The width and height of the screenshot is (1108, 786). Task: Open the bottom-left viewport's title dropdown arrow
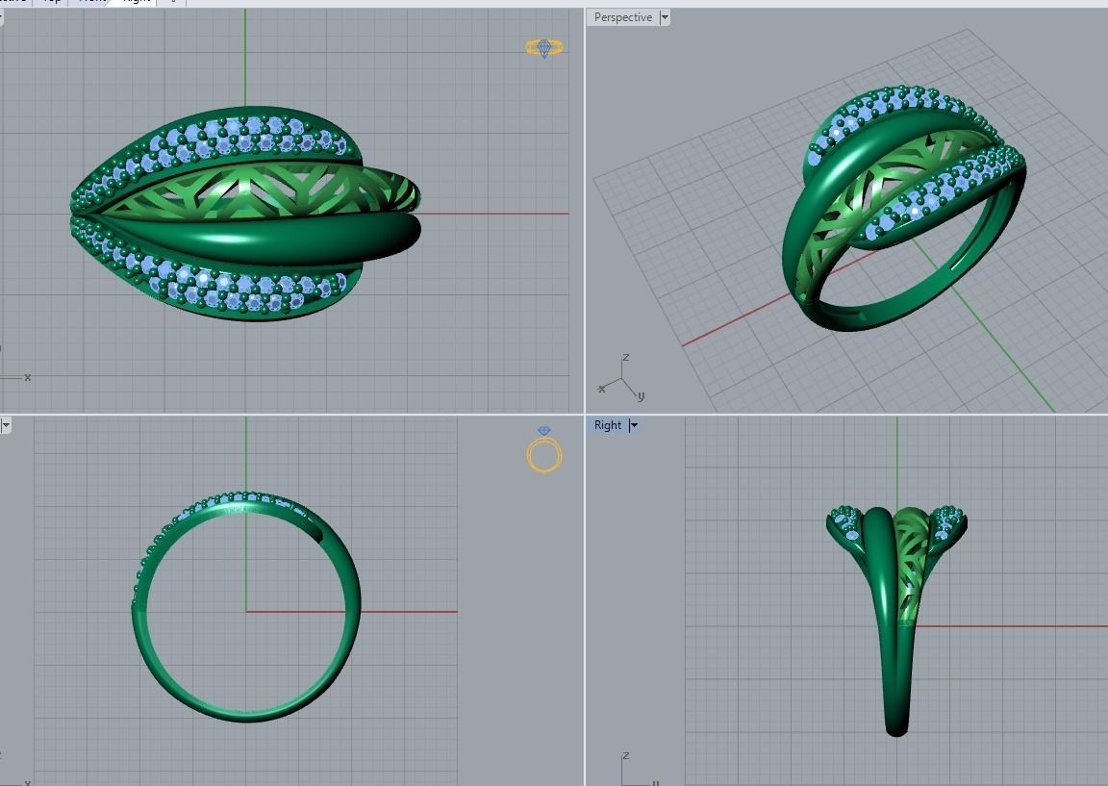point(6,425)
